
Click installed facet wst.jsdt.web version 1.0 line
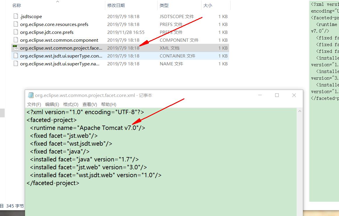click(96, 175)
